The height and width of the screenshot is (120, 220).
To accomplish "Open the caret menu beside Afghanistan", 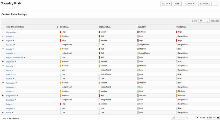I will [x=18, y=32].
